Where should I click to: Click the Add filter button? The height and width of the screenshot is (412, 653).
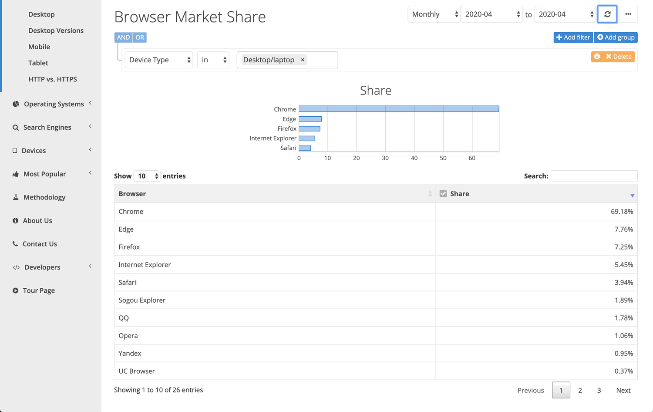pos(573,37)
